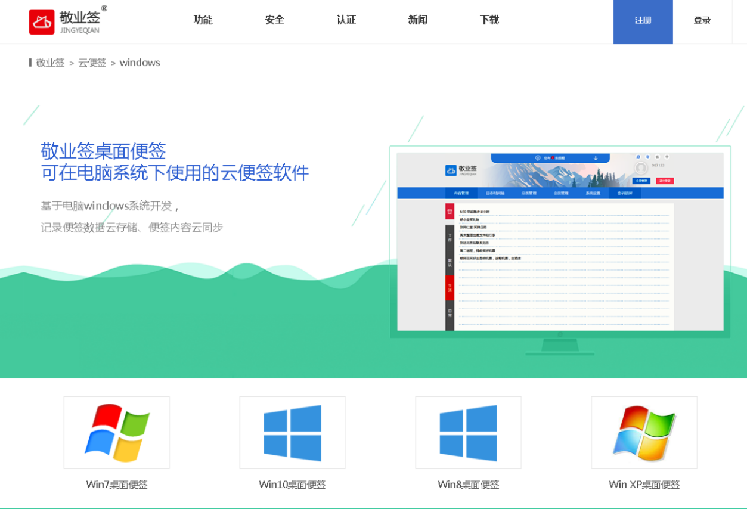Click the Win XP Windows logo icon
747x509 pixels.
[644, 433]
